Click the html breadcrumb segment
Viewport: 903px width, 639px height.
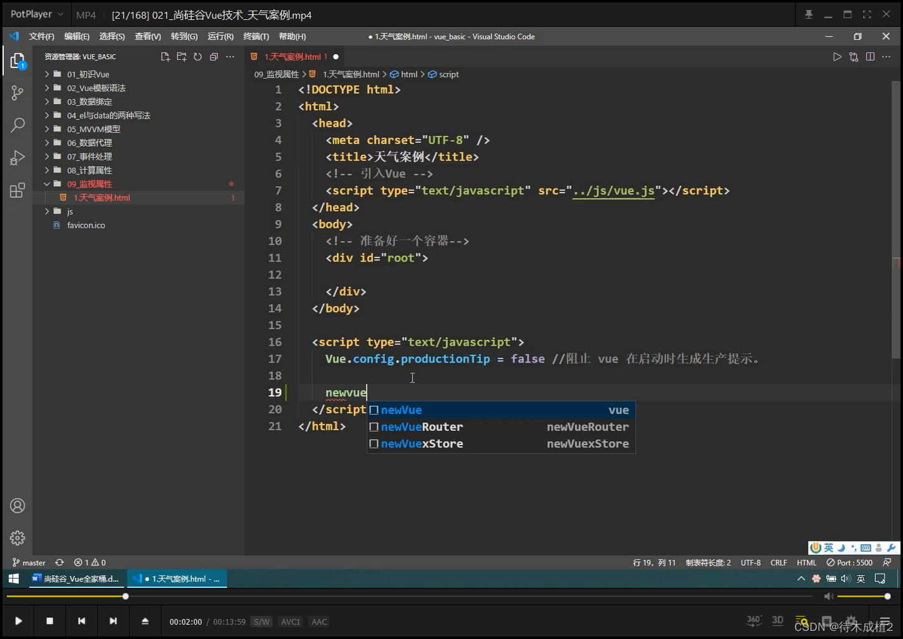click(409, 74)
